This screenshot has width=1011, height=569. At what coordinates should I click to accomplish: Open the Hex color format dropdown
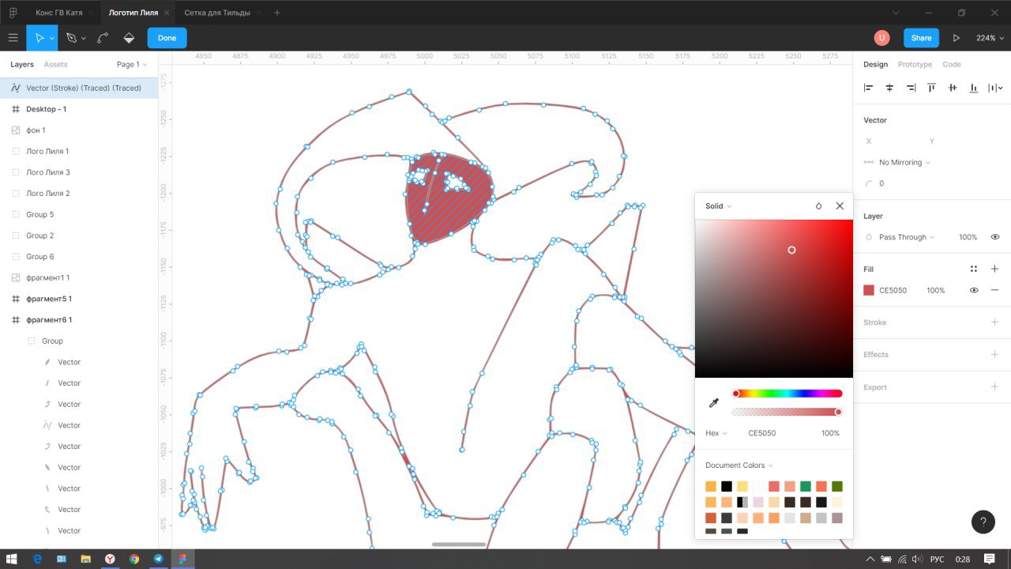716,433
